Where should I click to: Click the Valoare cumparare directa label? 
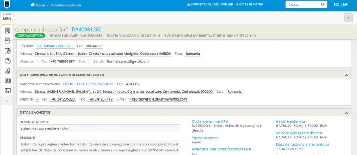299,133
